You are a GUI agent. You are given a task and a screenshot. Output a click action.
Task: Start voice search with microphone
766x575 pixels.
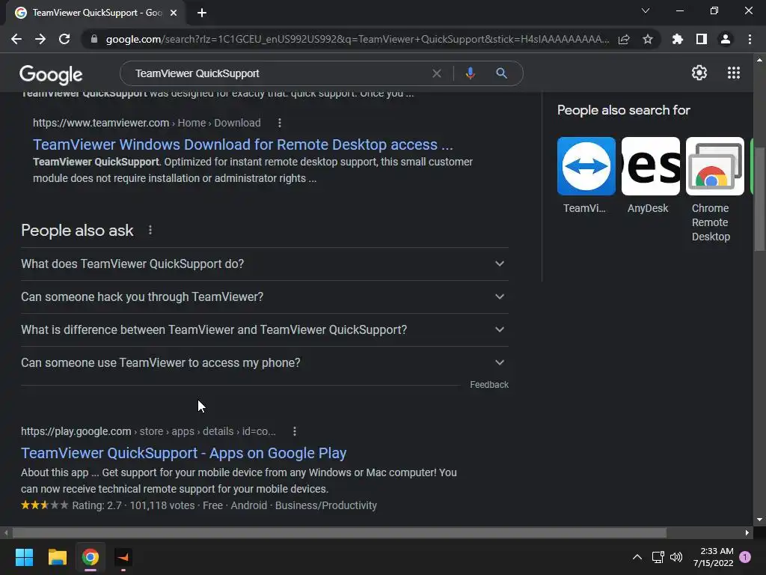(470, 73)
